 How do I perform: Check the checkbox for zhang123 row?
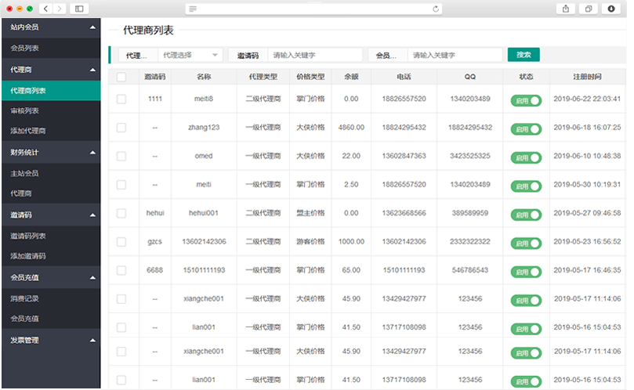(121, 128)
